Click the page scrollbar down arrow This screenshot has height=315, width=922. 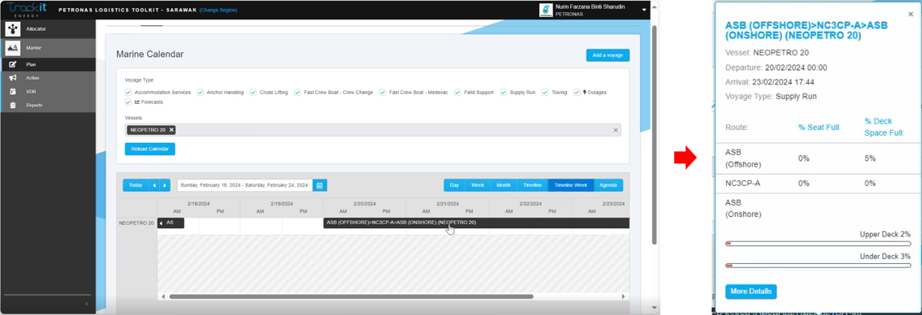(x=655, y=308)
